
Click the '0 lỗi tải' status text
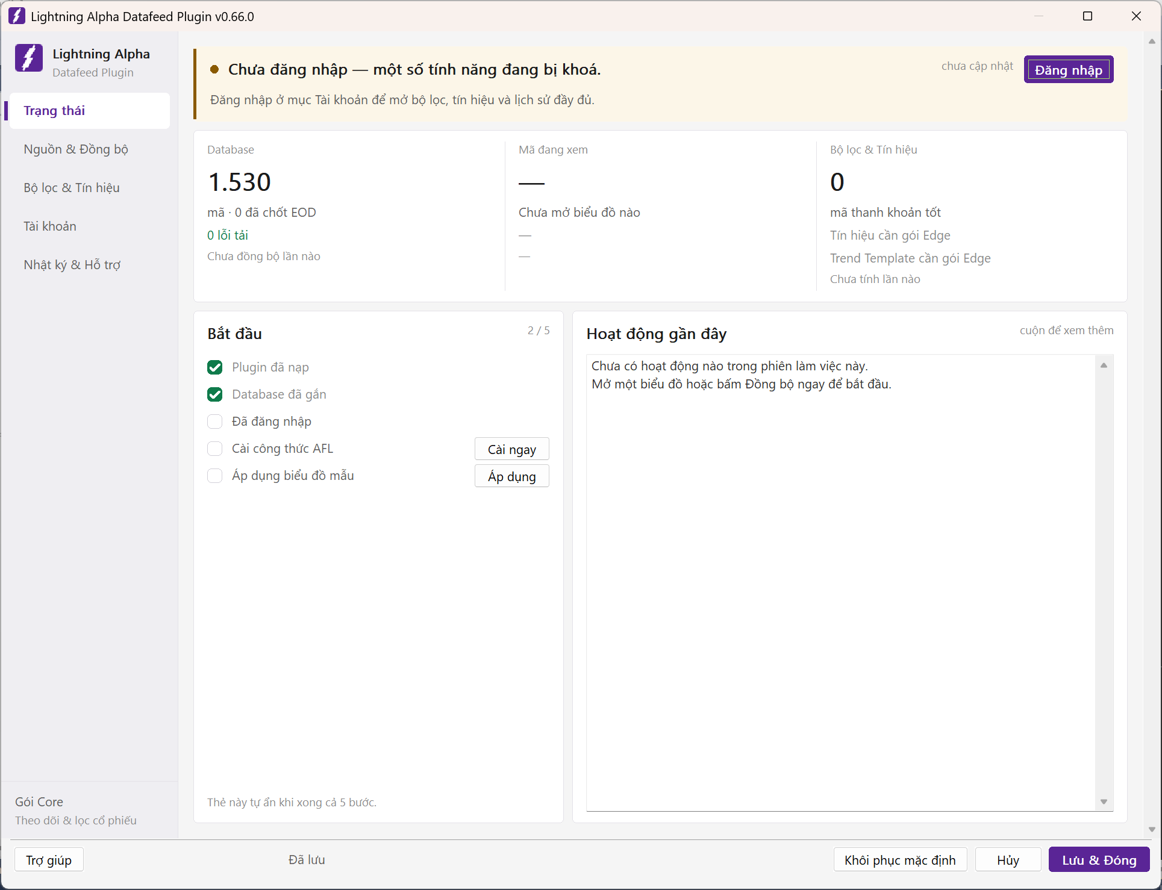point(228,235)
